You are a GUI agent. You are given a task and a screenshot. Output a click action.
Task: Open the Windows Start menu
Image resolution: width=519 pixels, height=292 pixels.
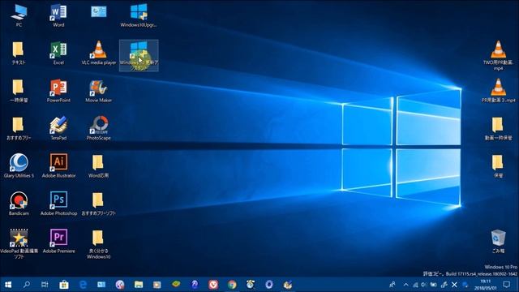(x=8, y=285)
